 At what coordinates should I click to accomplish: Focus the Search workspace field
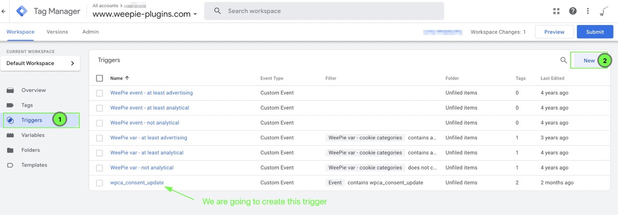coord(324,11)
